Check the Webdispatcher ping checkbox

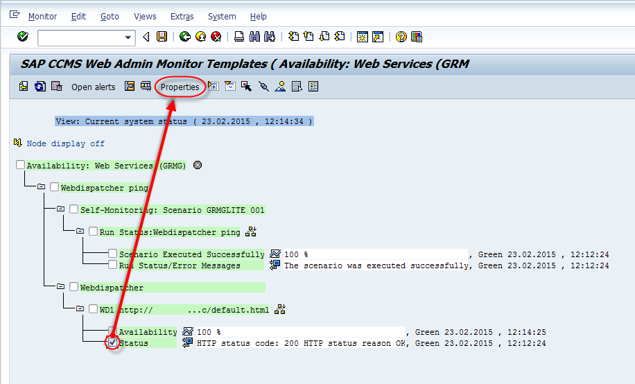click(x=55, y=186)
